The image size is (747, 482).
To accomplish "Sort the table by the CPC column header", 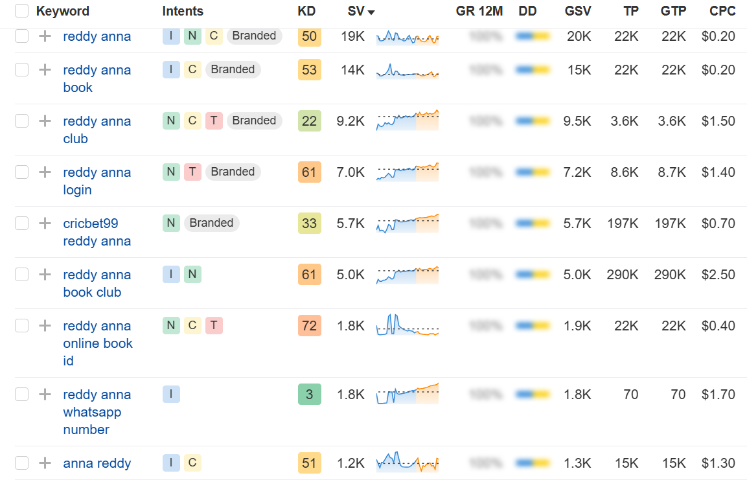I will 722,11.
